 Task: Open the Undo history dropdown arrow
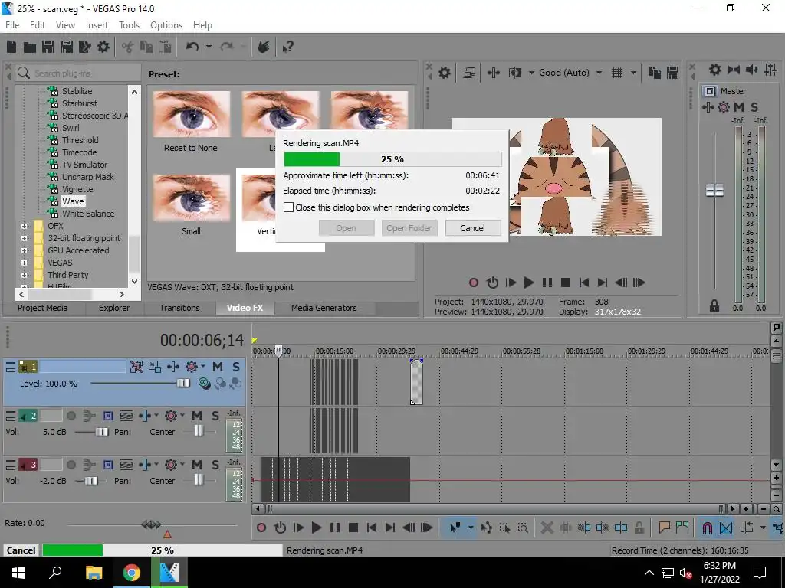pos(209,47)
